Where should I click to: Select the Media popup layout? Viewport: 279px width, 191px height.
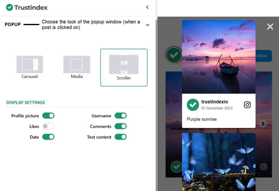(77, 67)
